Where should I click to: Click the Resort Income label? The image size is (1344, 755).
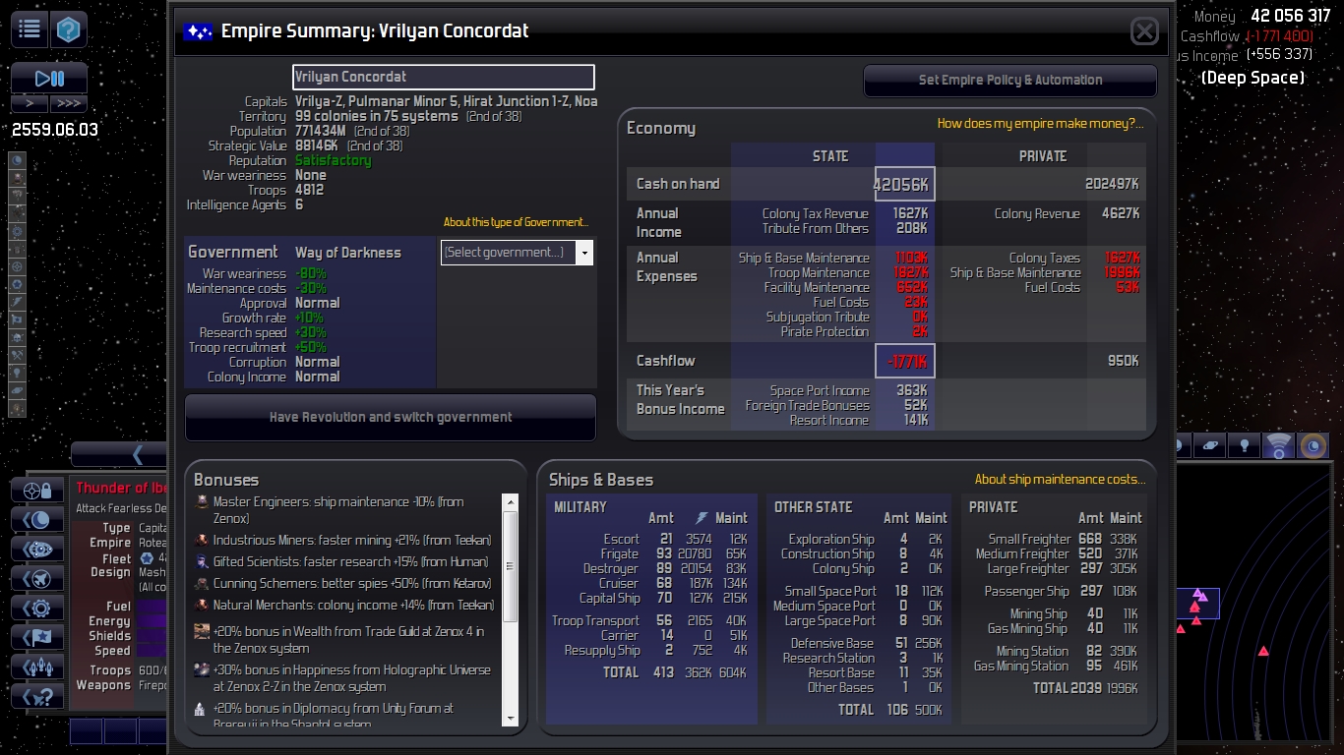(829, 421)
